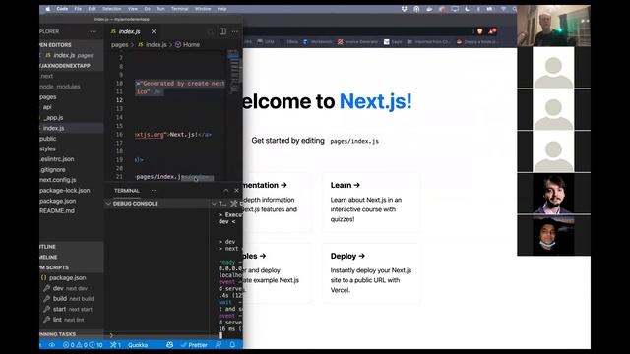Open the File menu

pyautogui.click(x=78, y=9)
